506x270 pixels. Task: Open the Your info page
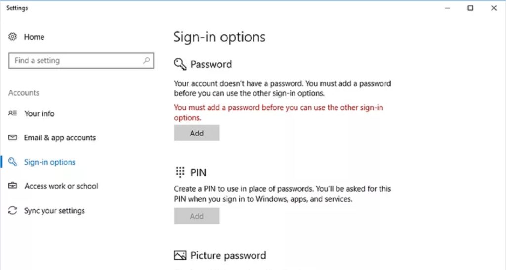pyautogui.click(x=40, y=113)
